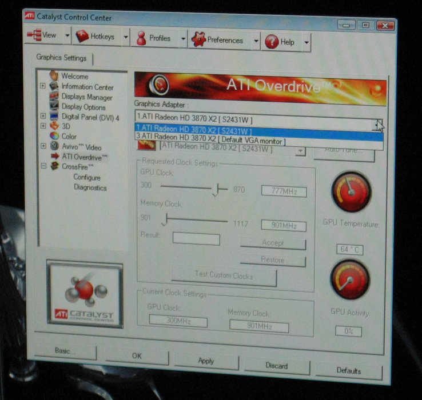Click the Profiles person icon

click(x=141, y=38)
